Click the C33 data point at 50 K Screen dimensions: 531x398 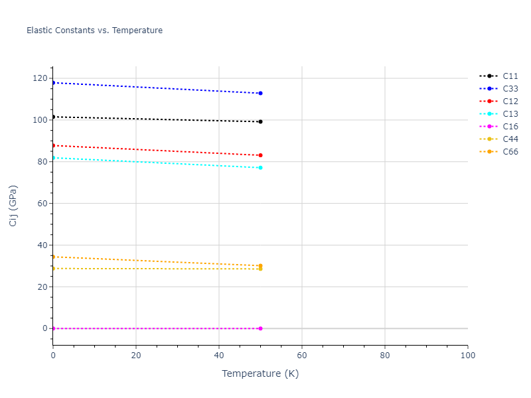pyautogui.click(x=260, y=94)
